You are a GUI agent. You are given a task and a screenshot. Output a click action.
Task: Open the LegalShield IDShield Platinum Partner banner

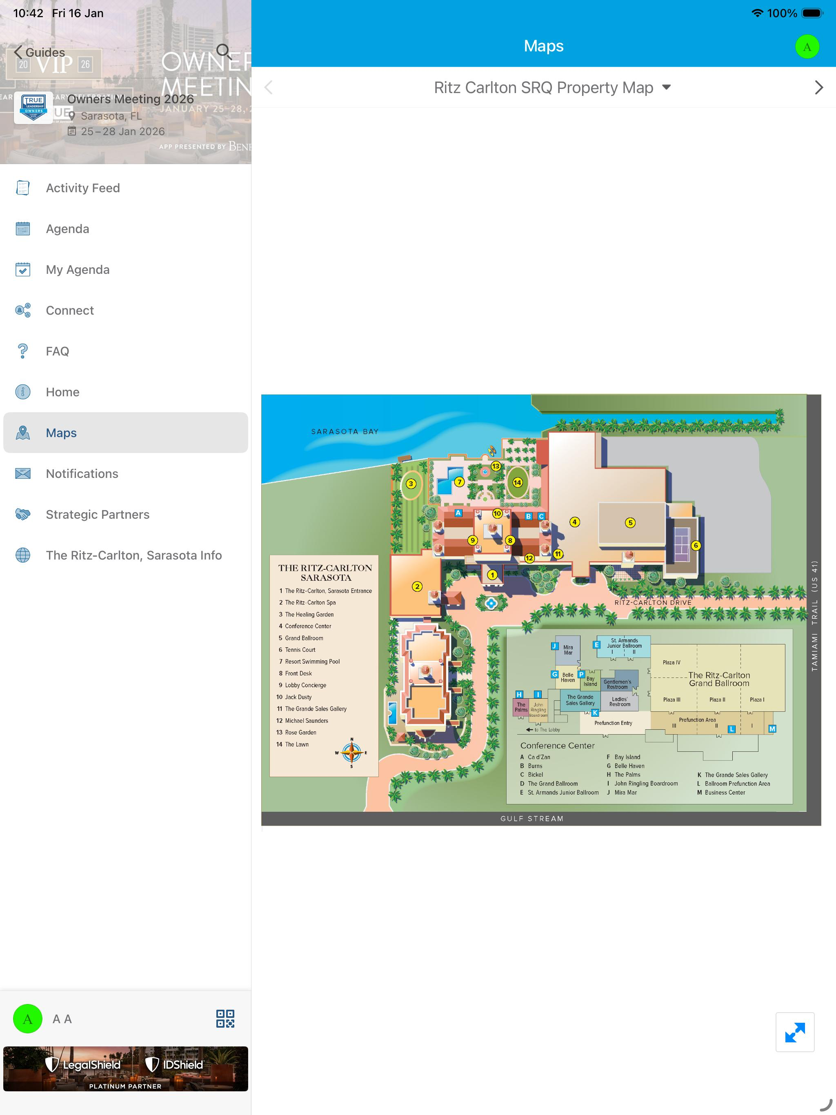(x=126, y=1068)
